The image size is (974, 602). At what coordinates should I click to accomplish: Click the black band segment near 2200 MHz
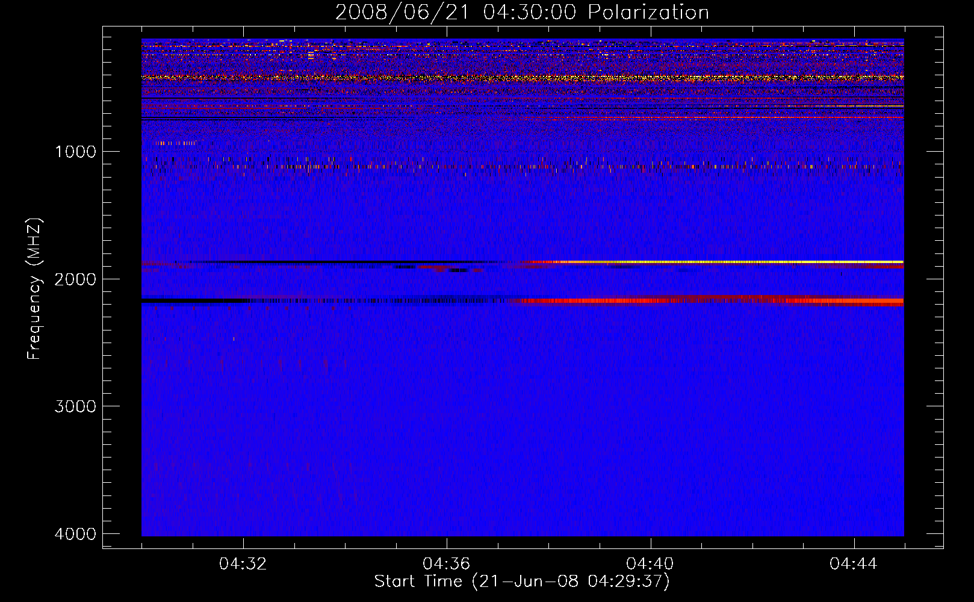click(196, 300)
